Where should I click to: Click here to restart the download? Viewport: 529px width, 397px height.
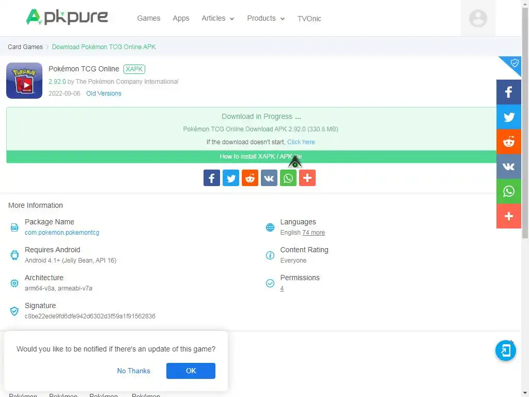[301, 142]
